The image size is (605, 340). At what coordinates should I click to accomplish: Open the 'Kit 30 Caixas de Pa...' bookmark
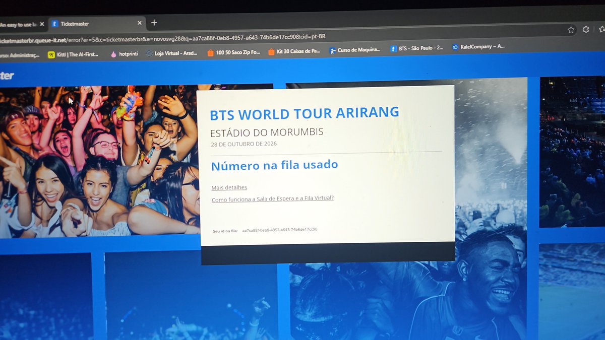[294, 51]
